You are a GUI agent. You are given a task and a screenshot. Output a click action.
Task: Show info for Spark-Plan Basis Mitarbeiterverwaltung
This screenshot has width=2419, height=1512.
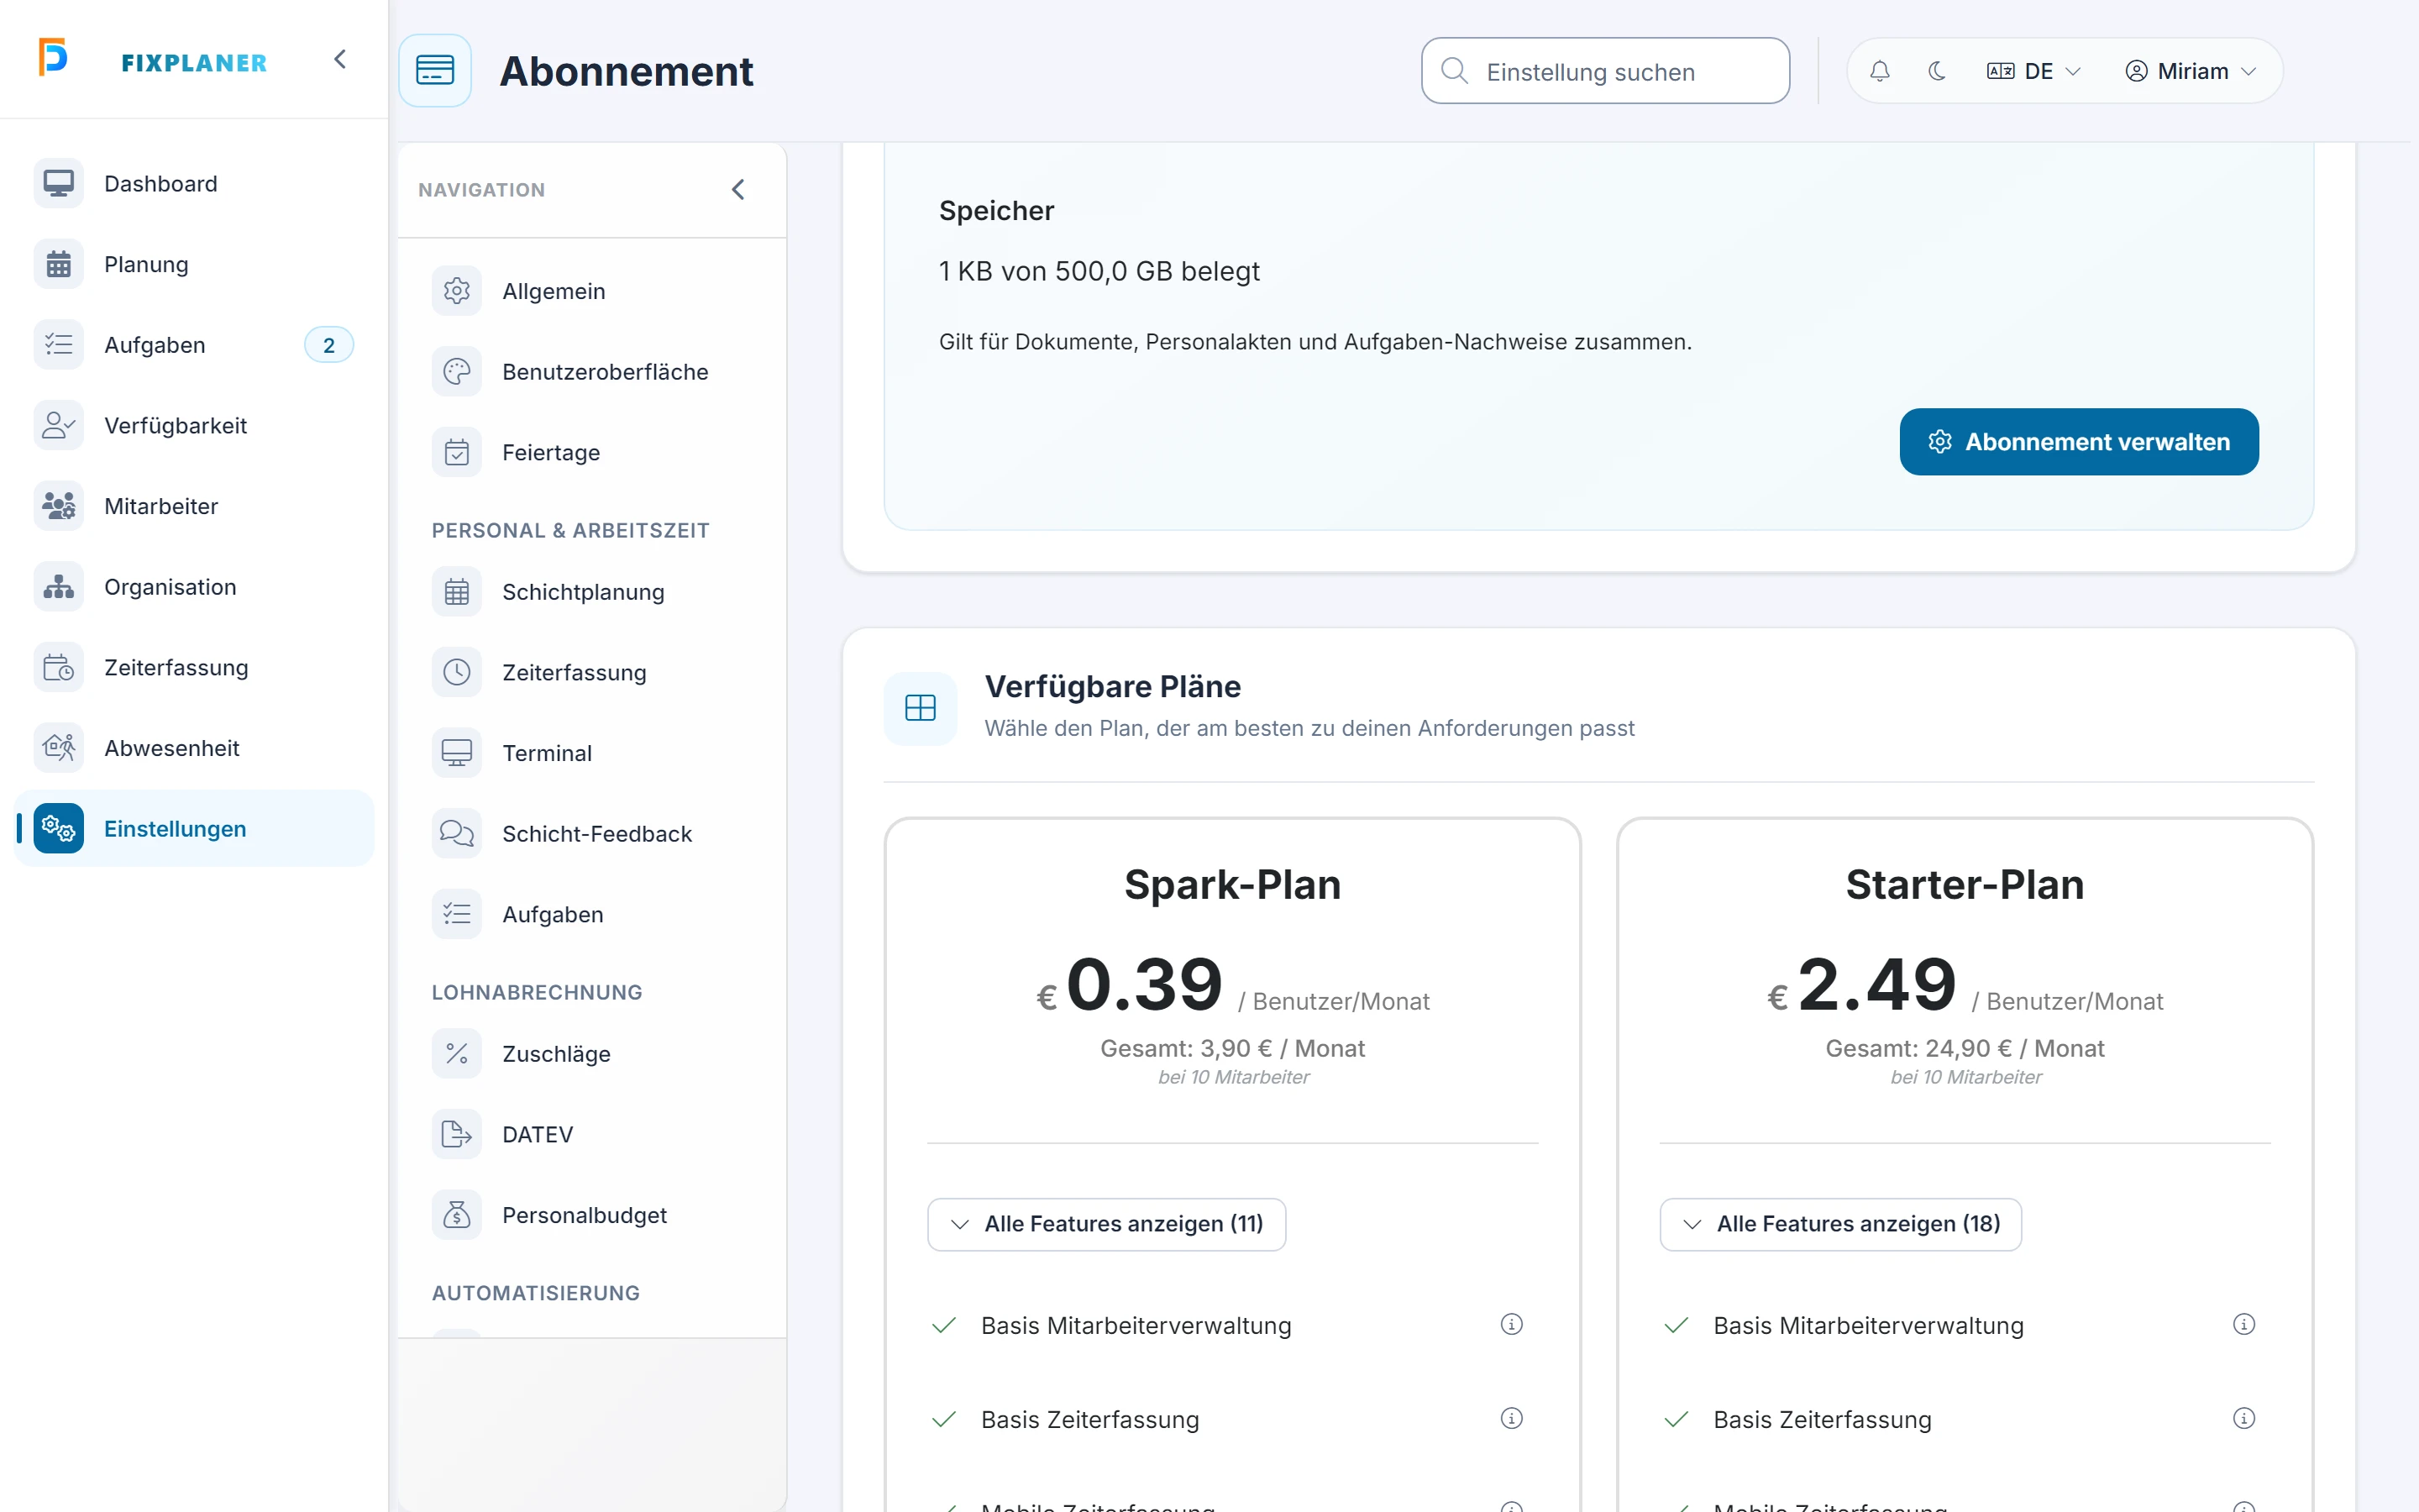1511,1324
